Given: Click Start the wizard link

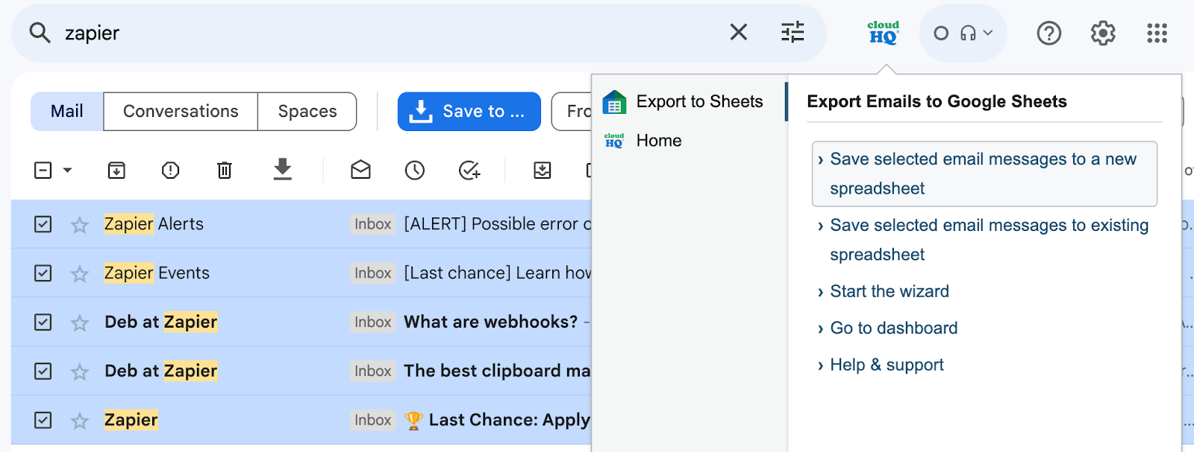Looking at the screenshot, I should click(x=890, y=291).
